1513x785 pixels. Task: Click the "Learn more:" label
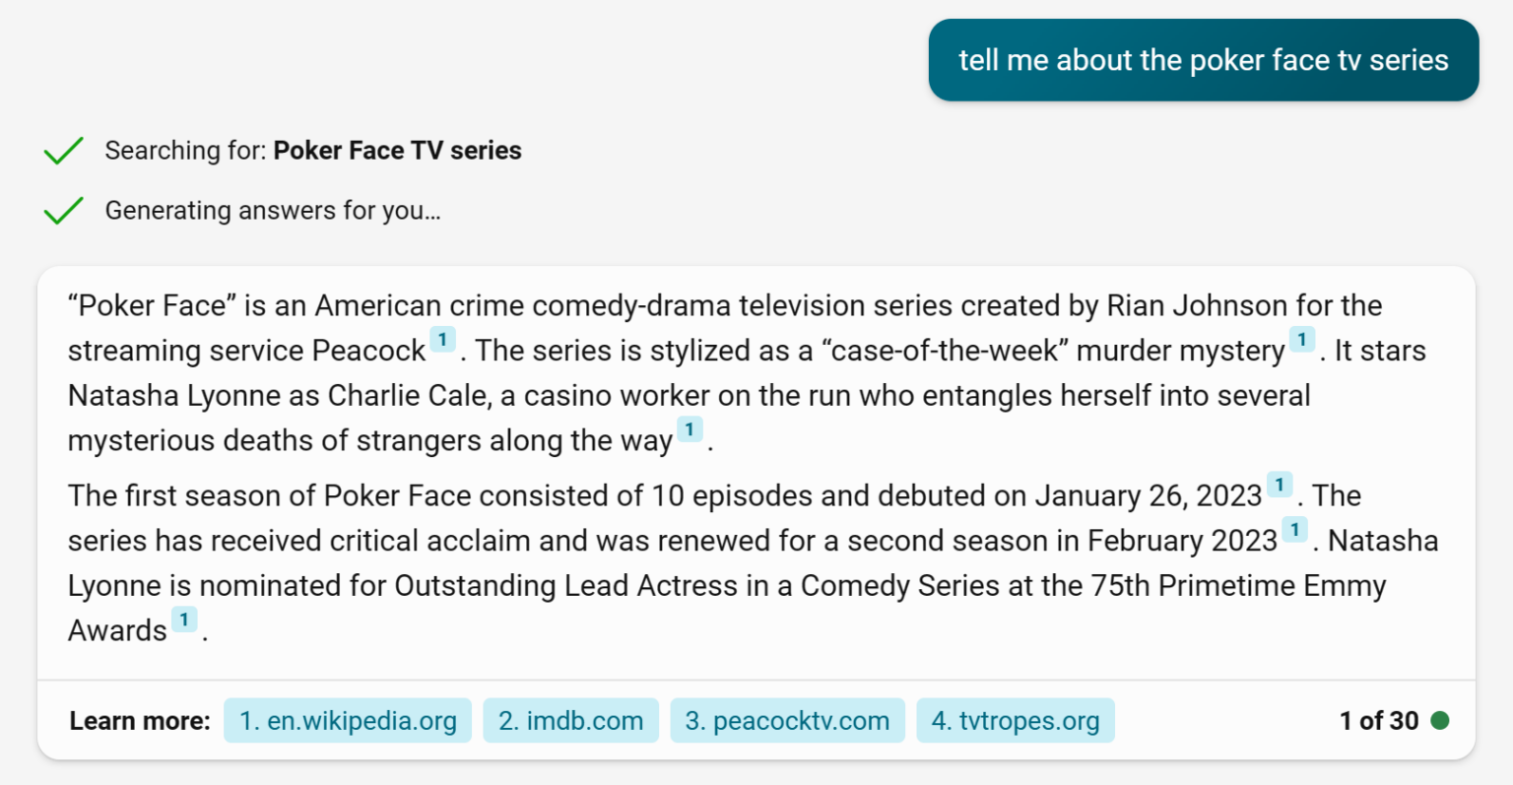click(140, 721)
